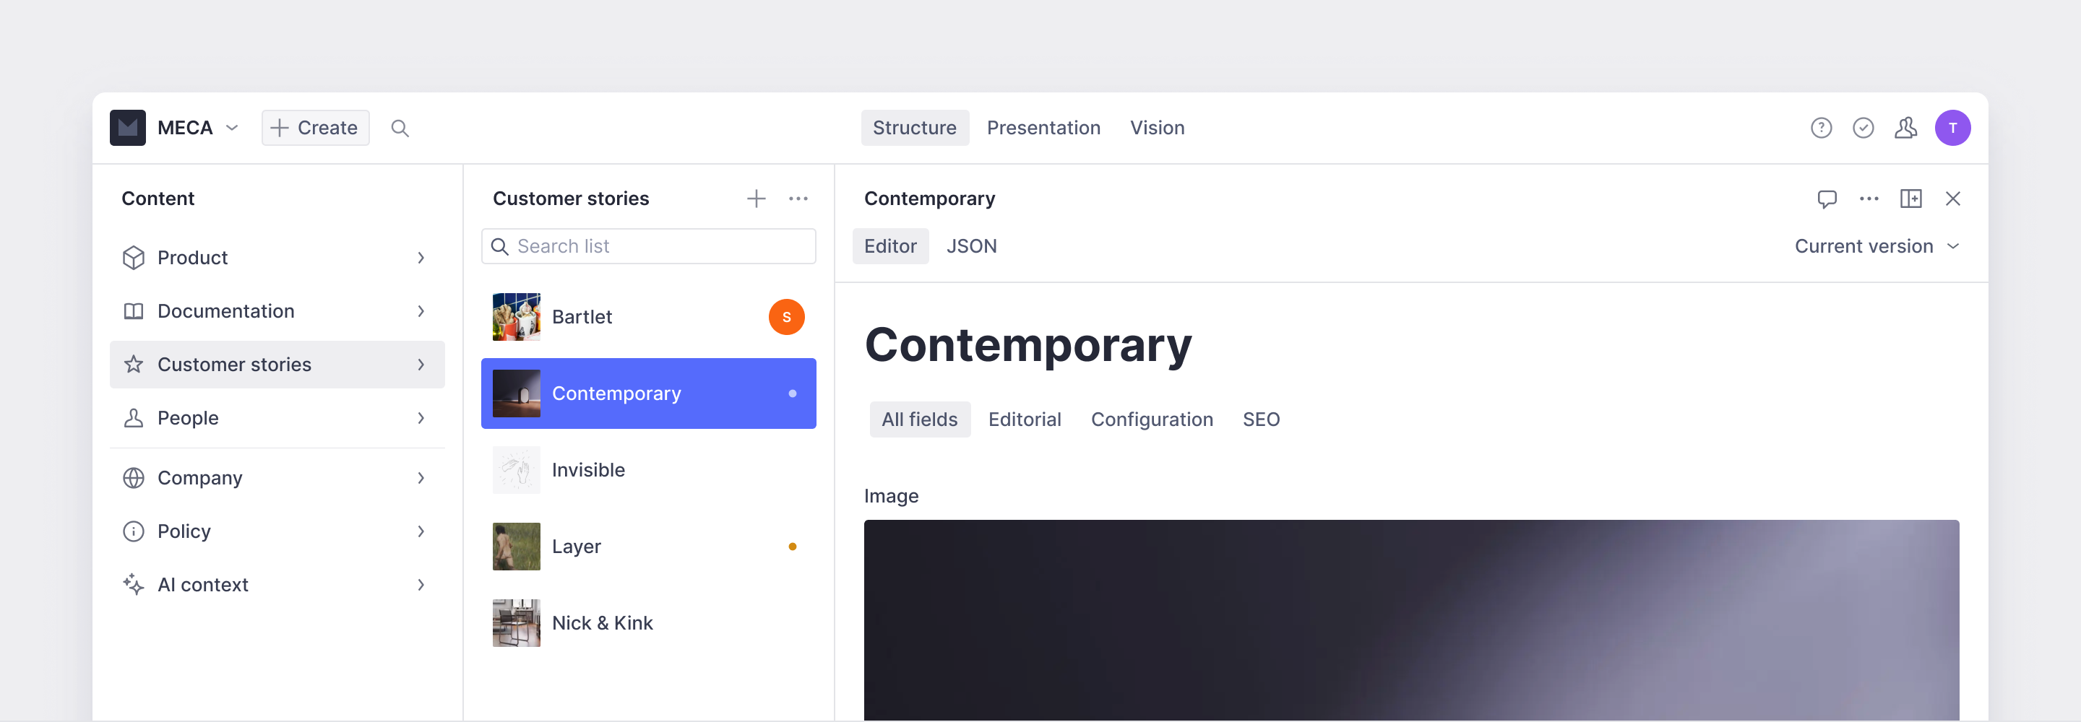Open the members people icon
Viewport: 2081px width, 722px height.
(x=1905, y=128)
